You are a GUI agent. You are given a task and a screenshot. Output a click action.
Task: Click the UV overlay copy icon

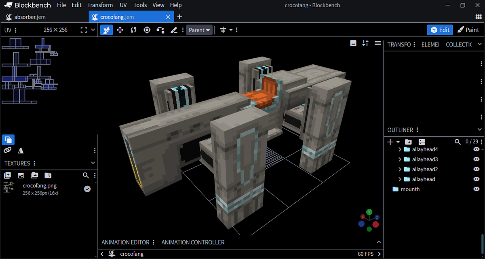coord(8,140)
